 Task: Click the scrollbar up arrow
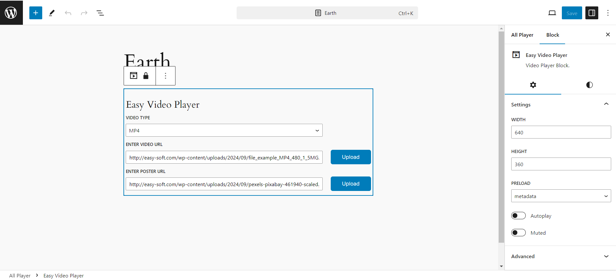point(501,28)
